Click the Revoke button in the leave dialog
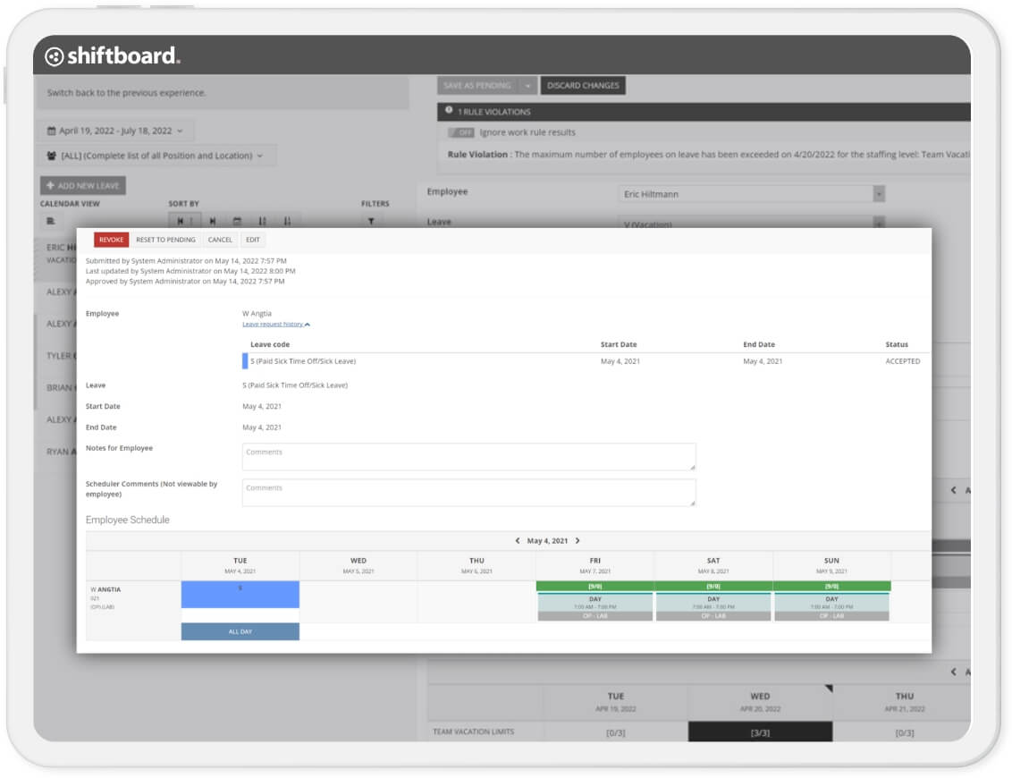Viewport: 1012px width, 778px height. (111, 240)
